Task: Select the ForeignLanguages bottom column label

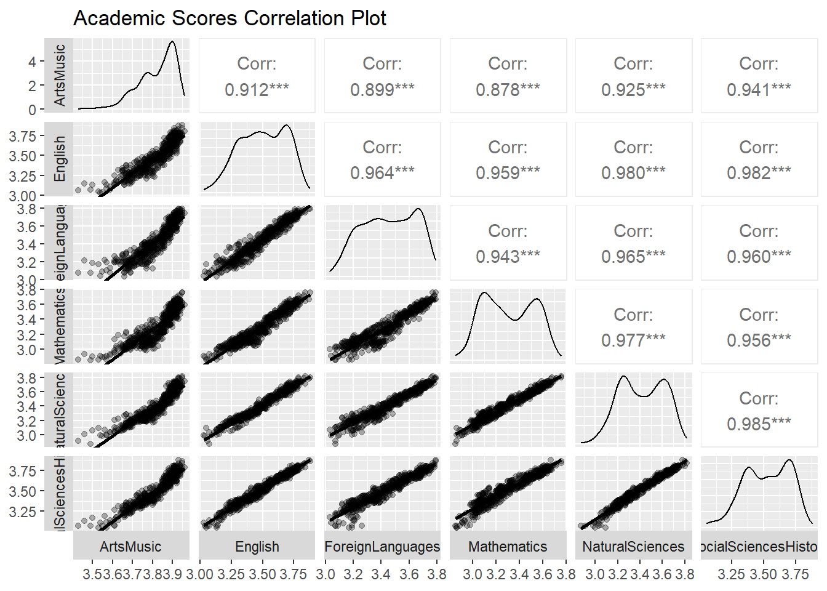Action: coord(382,547)
